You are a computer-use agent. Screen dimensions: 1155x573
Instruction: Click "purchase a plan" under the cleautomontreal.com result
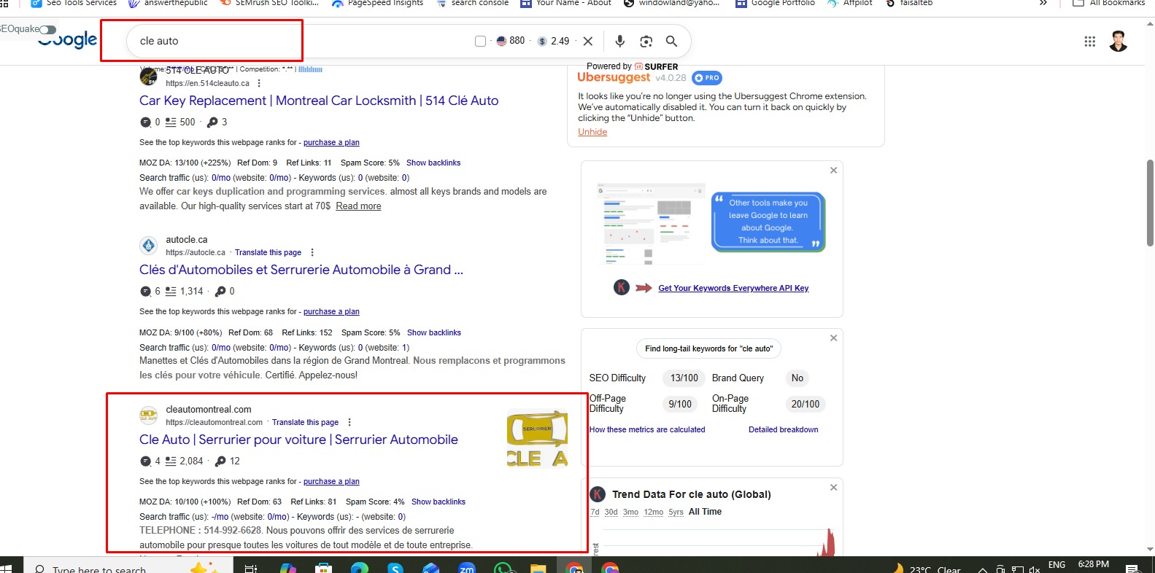coord(331,482)
